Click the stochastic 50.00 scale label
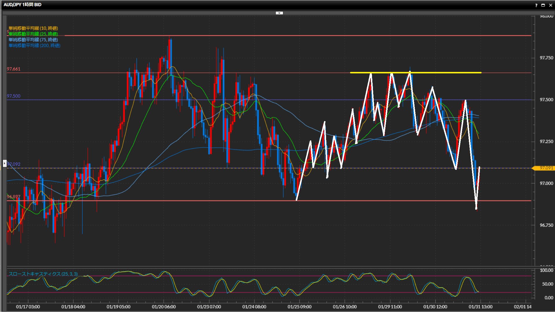 (x=547, y=284)
